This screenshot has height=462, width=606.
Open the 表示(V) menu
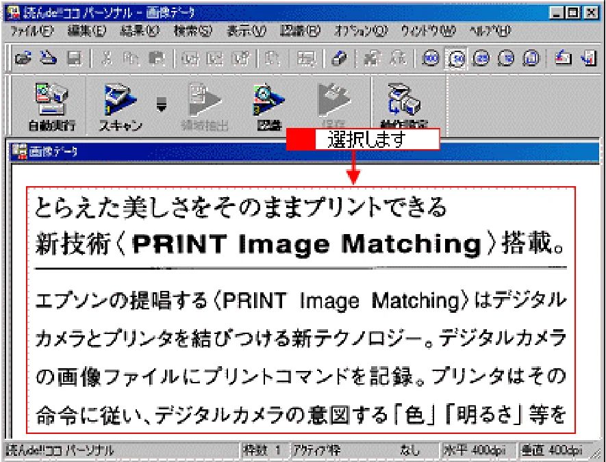coord(247,31)
